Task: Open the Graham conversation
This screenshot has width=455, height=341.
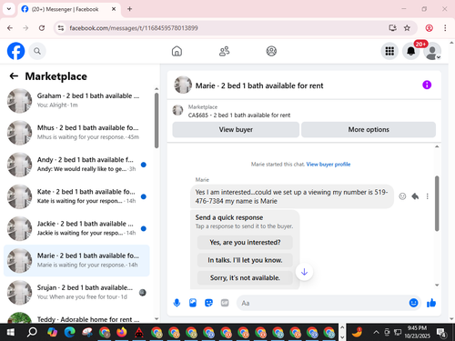Action: (x=76, y=101)
